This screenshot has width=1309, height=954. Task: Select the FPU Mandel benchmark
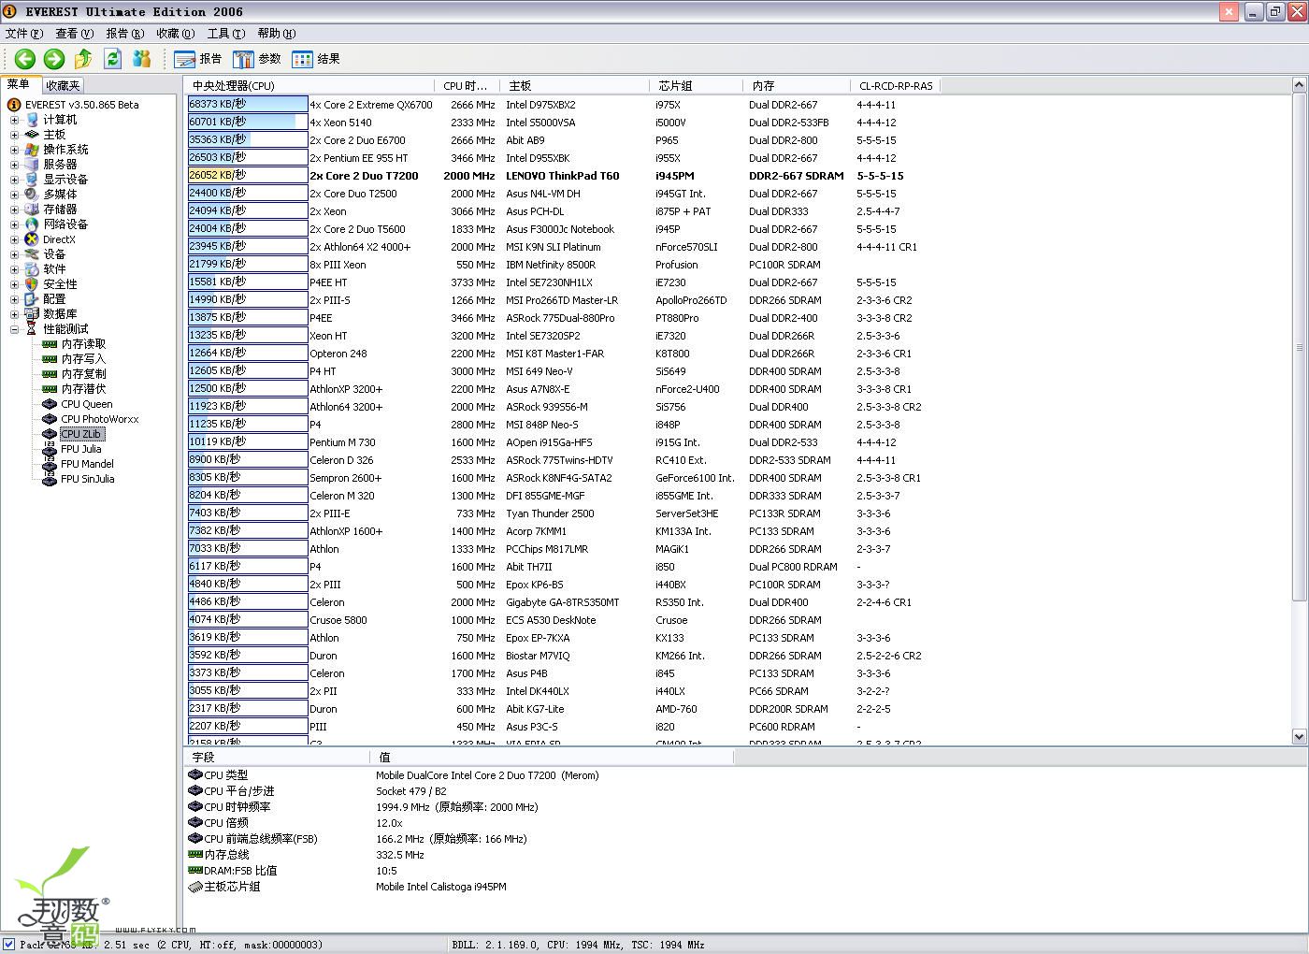[x=87, y=464]
